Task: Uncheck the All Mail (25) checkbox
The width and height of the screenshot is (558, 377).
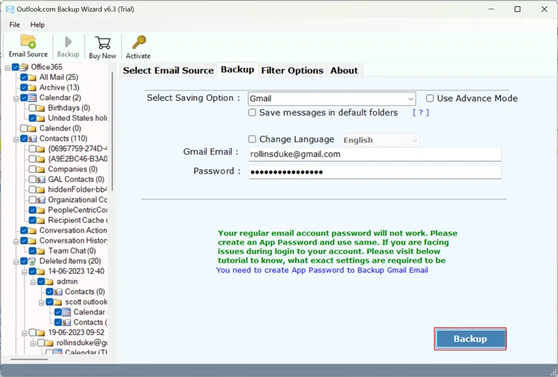Action: [x=24, y=77]
